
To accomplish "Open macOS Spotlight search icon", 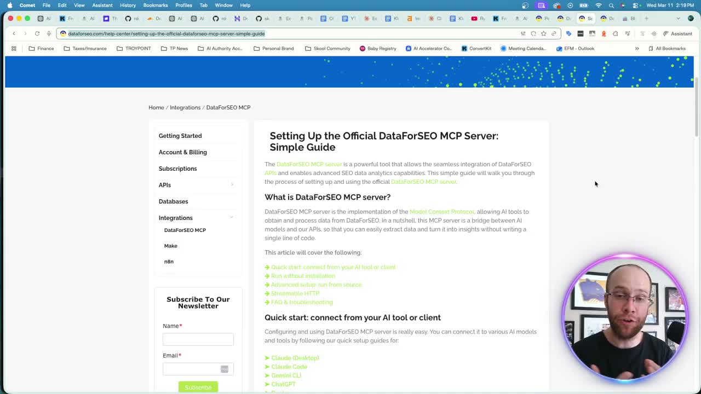I will pos(611,5).
